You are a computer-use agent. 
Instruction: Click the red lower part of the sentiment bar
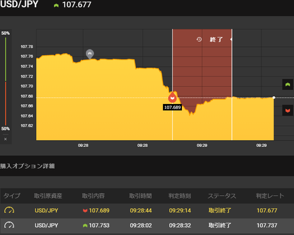pos(6,103)
